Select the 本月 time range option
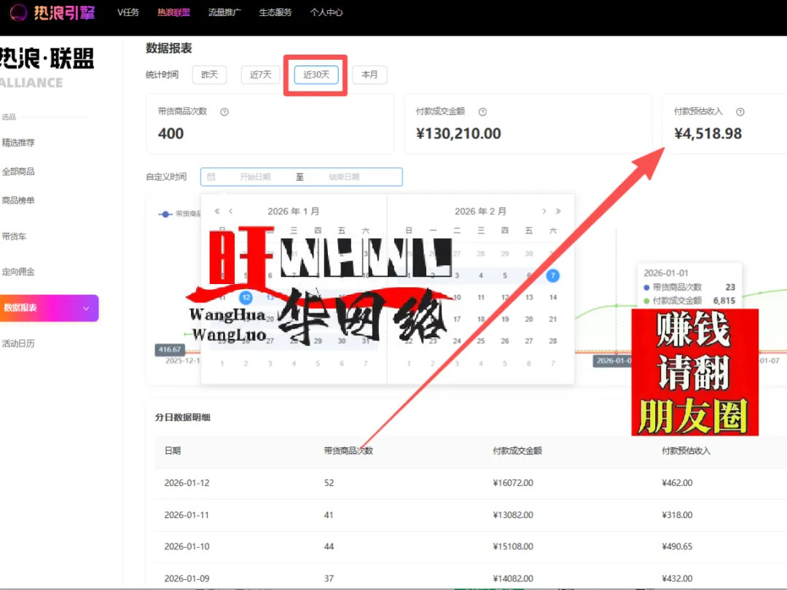The image size is (787, 590). 369,74
